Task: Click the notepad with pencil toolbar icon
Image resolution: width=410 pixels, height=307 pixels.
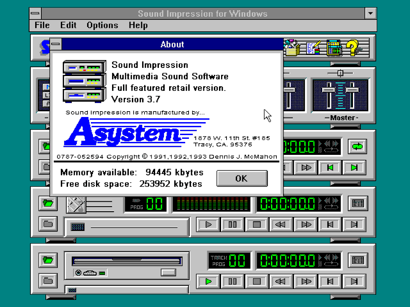Action: pos(313,48)
